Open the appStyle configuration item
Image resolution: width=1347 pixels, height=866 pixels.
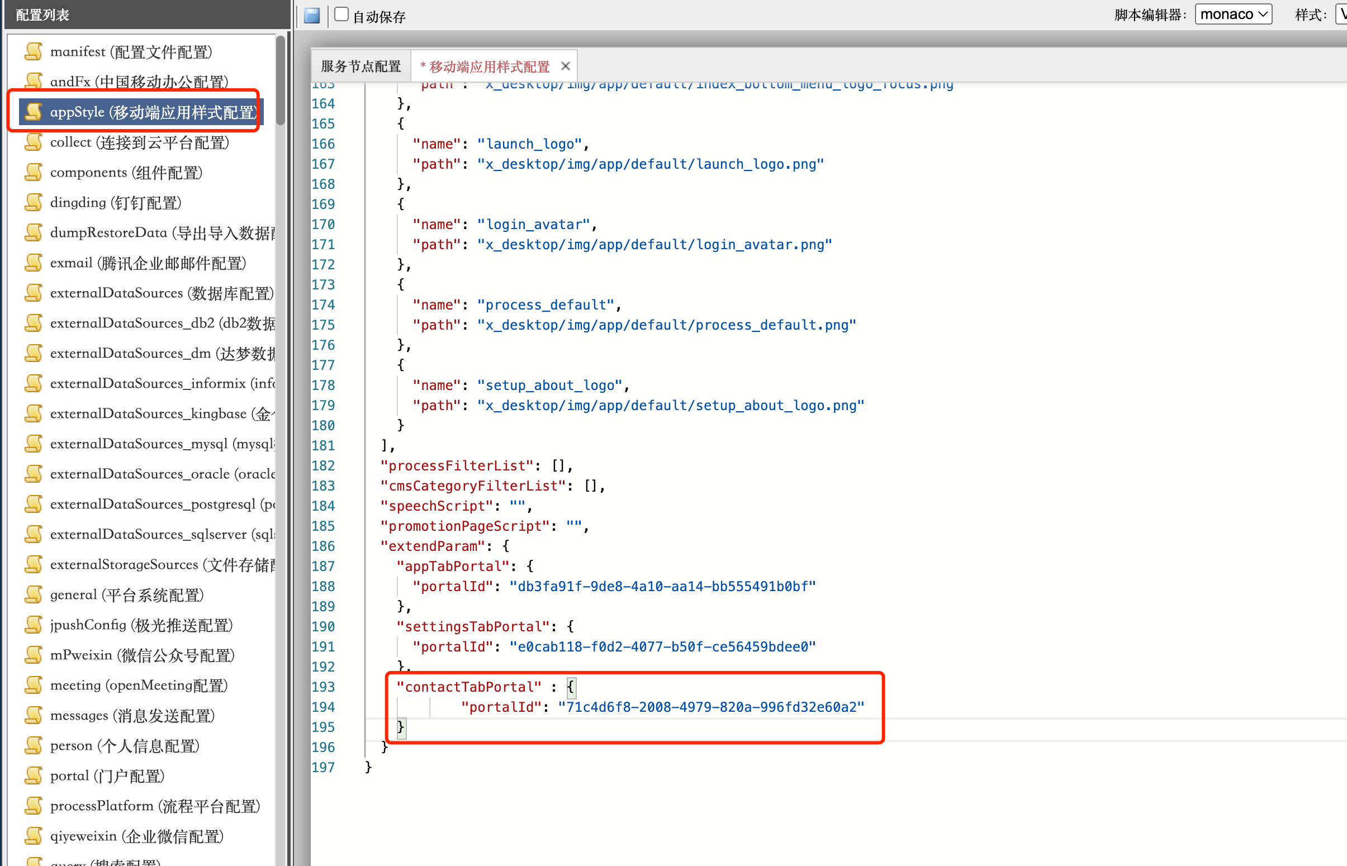tap(153, 112)
